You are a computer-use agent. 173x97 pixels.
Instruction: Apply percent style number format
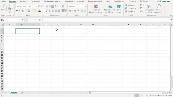[x=75, y=11]
